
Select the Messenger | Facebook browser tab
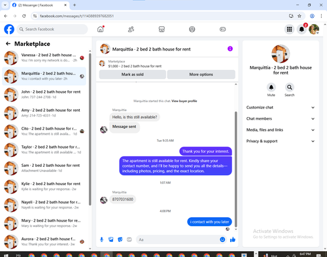point(39,5)
